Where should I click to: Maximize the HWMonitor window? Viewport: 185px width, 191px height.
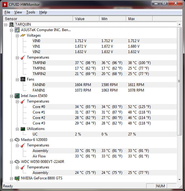point(164,3)
